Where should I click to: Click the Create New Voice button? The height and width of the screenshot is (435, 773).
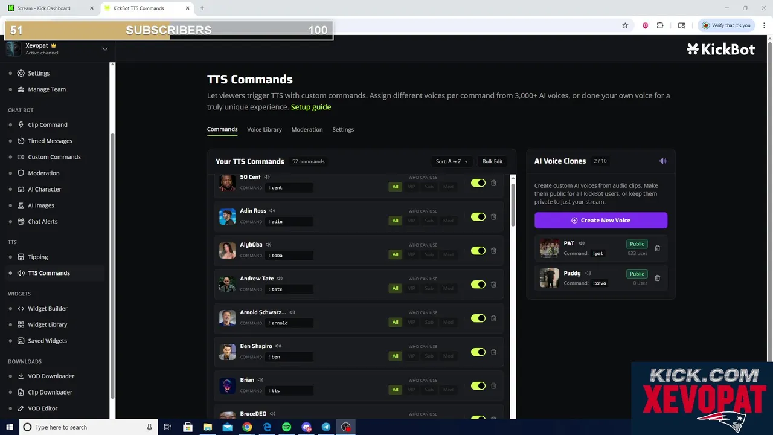coord(601,220)
